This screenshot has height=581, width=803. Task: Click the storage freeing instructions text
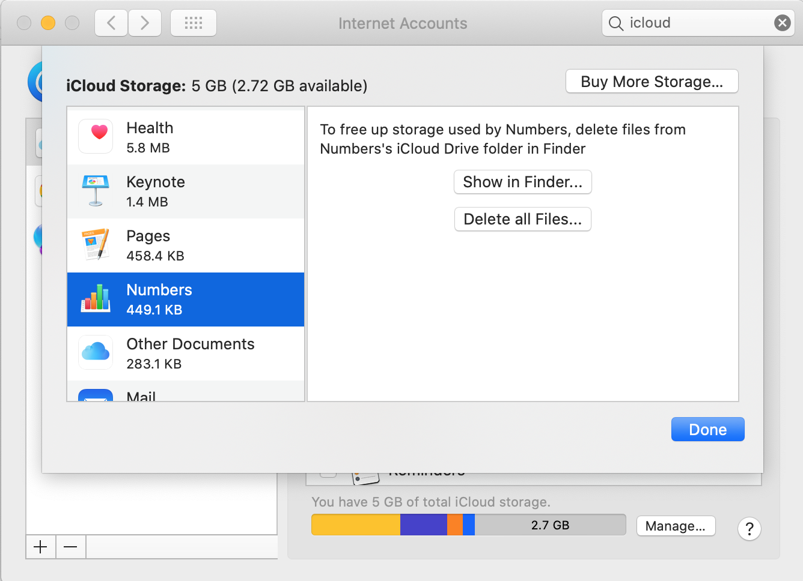[502, 139]
